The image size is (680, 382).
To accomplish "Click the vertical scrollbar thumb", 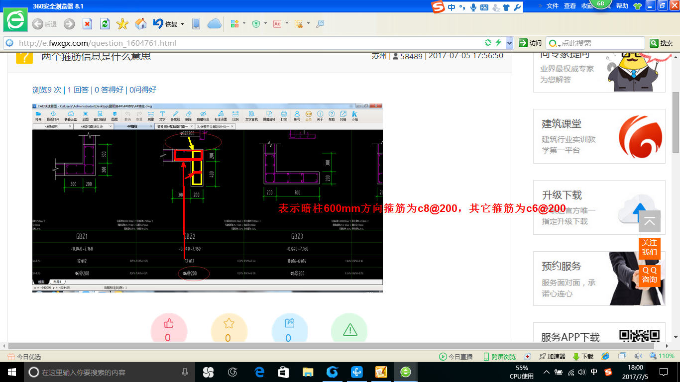I will pyautogui.click(x=676, y=122).
